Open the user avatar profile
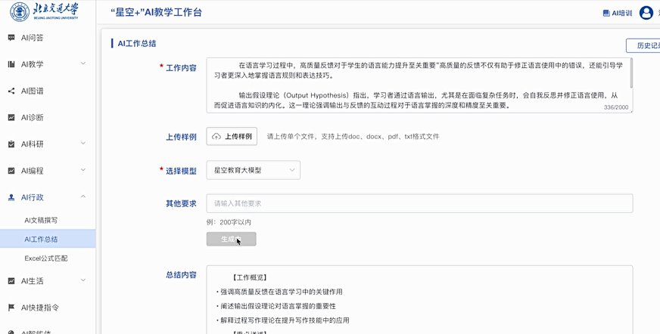This screenshot has height=334, width=660. [x=646, y=13]
